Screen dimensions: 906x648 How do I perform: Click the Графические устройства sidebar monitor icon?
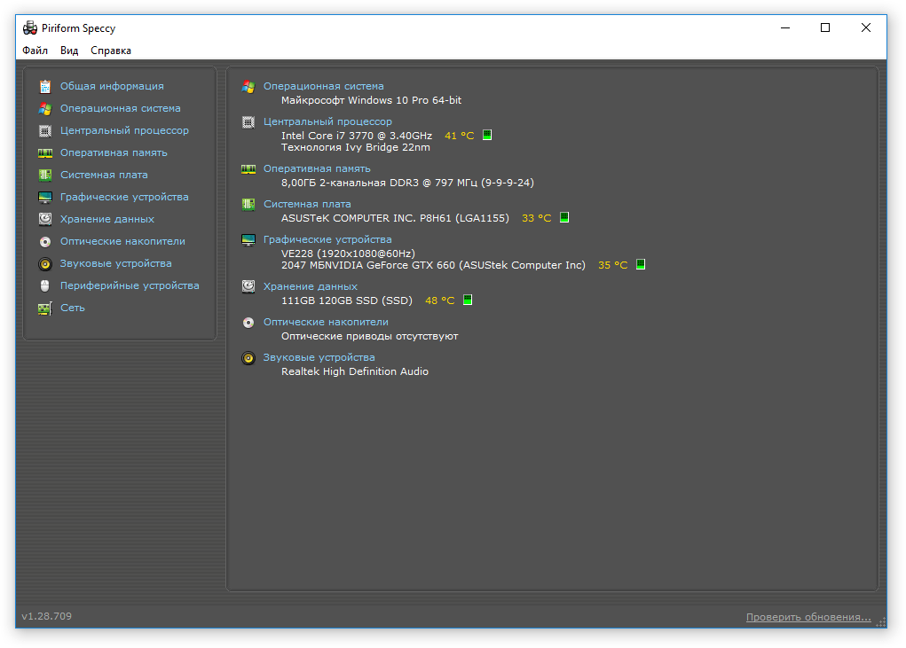coord(45,198)
